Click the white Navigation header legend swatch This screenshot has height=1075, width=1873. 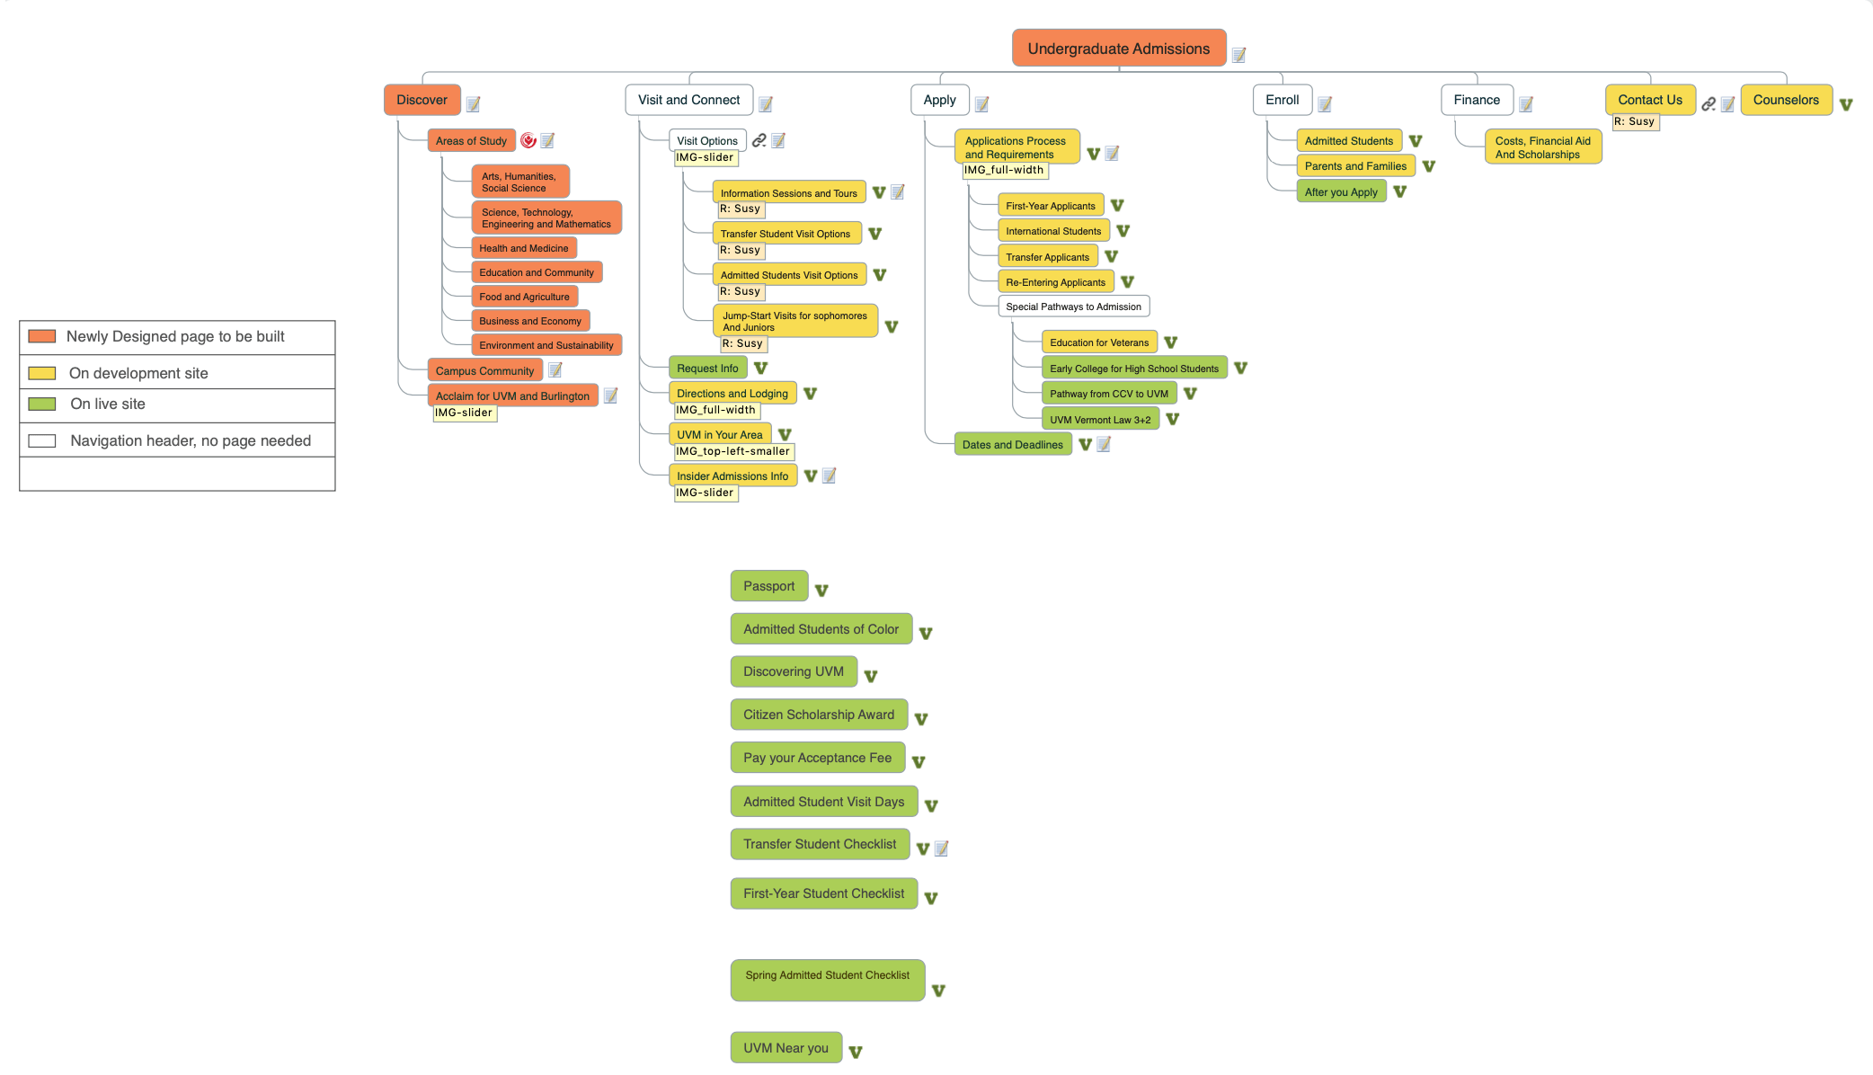click(42, 440)
